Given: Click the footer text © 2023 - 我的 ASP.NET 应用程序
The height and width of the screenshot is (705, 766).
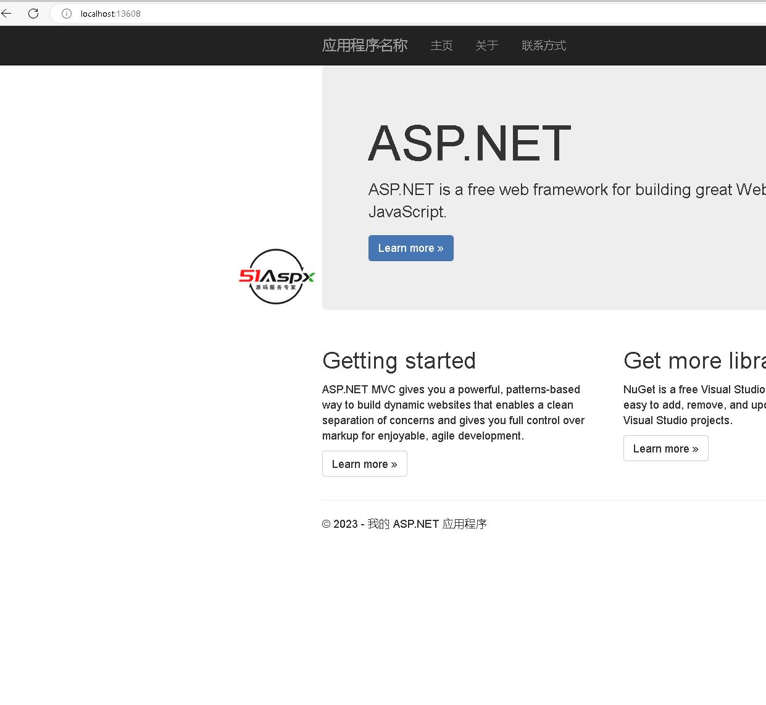Looking at the screenshot, I should (x=404, y=524).
